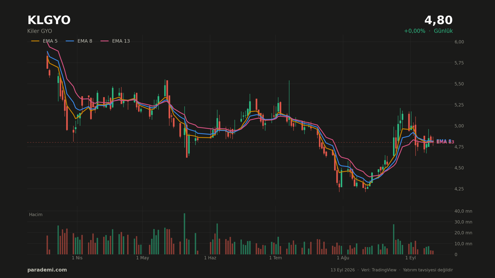Click the EMA end-of-line label at right
This screenshot has height=278, width=495.
pyautogui.click(x=445, y=142)
